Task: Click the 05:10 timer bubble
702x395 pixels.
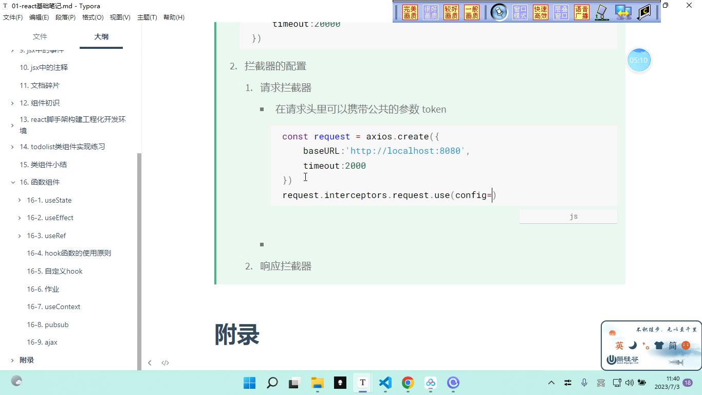Action: (639, 60)
